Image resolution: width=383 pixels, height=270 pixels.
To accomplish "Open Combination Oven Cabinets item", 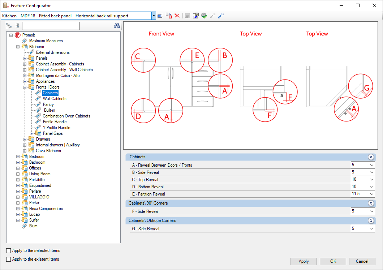I will coord(66,116).
